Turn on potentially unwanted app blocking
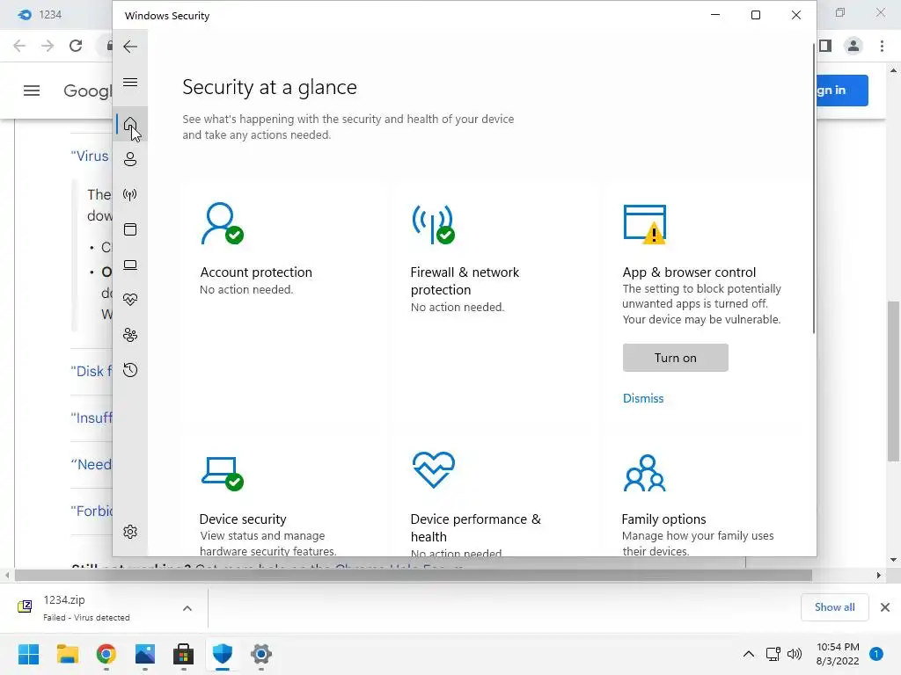 coord(675,358)
